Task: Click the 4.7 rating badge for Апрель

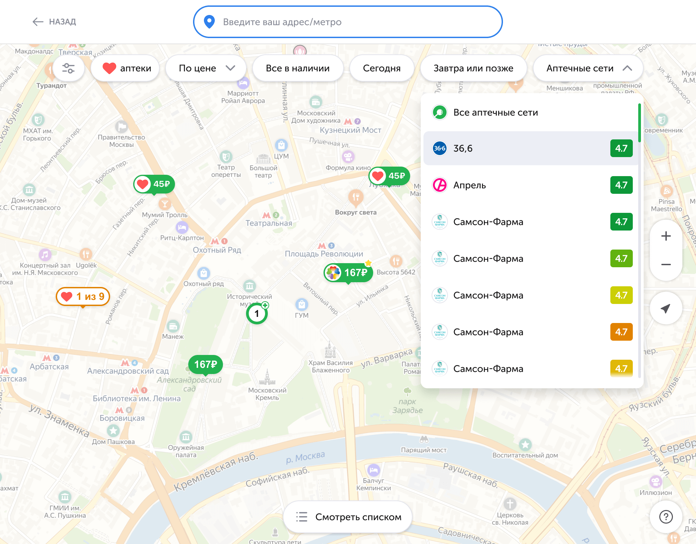Action: point(621,185)
